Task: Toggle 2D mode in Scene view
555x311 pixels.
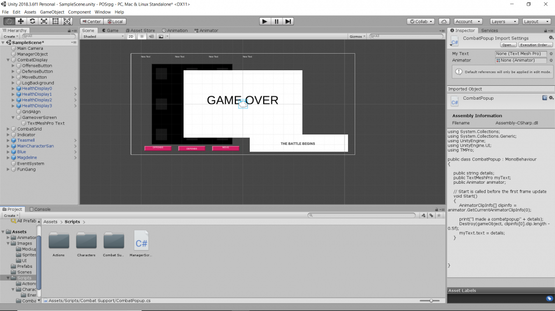Action: click(x=131, y=37)
